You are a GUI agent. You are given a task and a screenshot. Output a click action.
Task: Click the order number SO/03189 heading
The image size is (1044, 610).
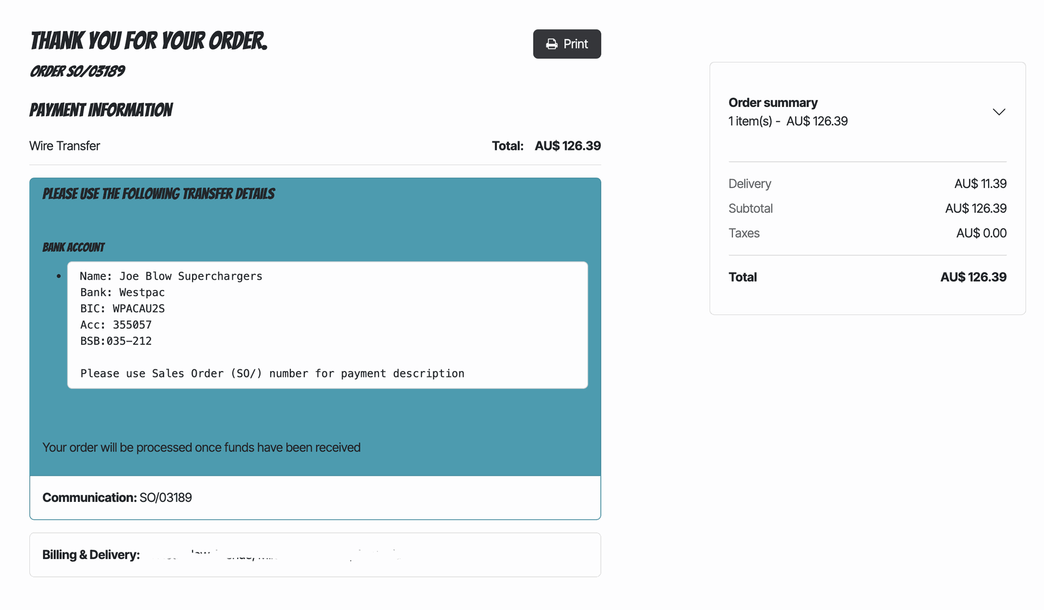(77, 71)
